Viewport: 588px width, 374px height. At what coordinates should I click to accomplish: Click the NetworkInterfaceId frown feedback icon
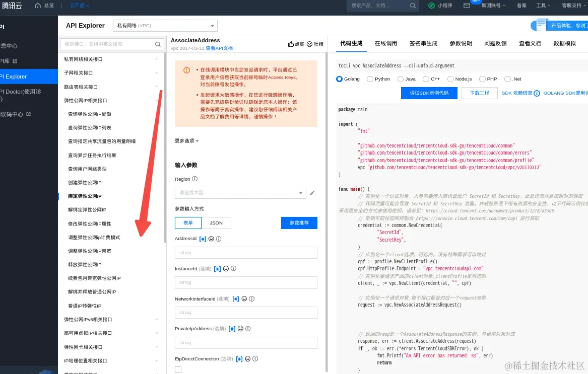244,298
